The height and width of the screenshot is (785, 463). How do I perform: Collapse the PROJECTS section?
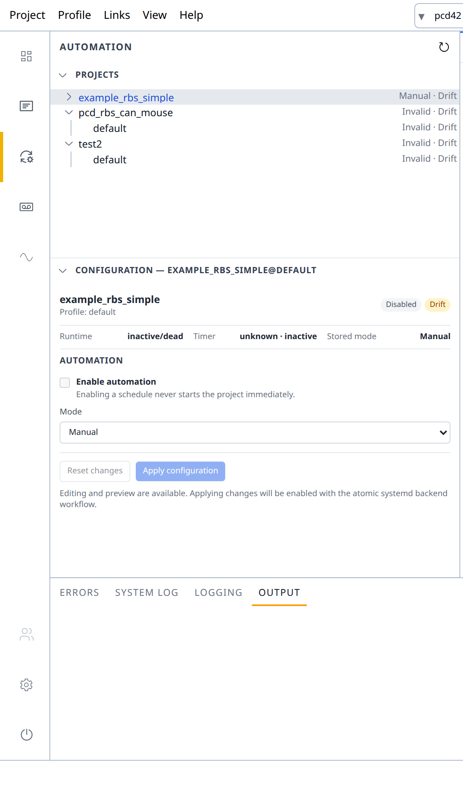(x=63, y=75)
